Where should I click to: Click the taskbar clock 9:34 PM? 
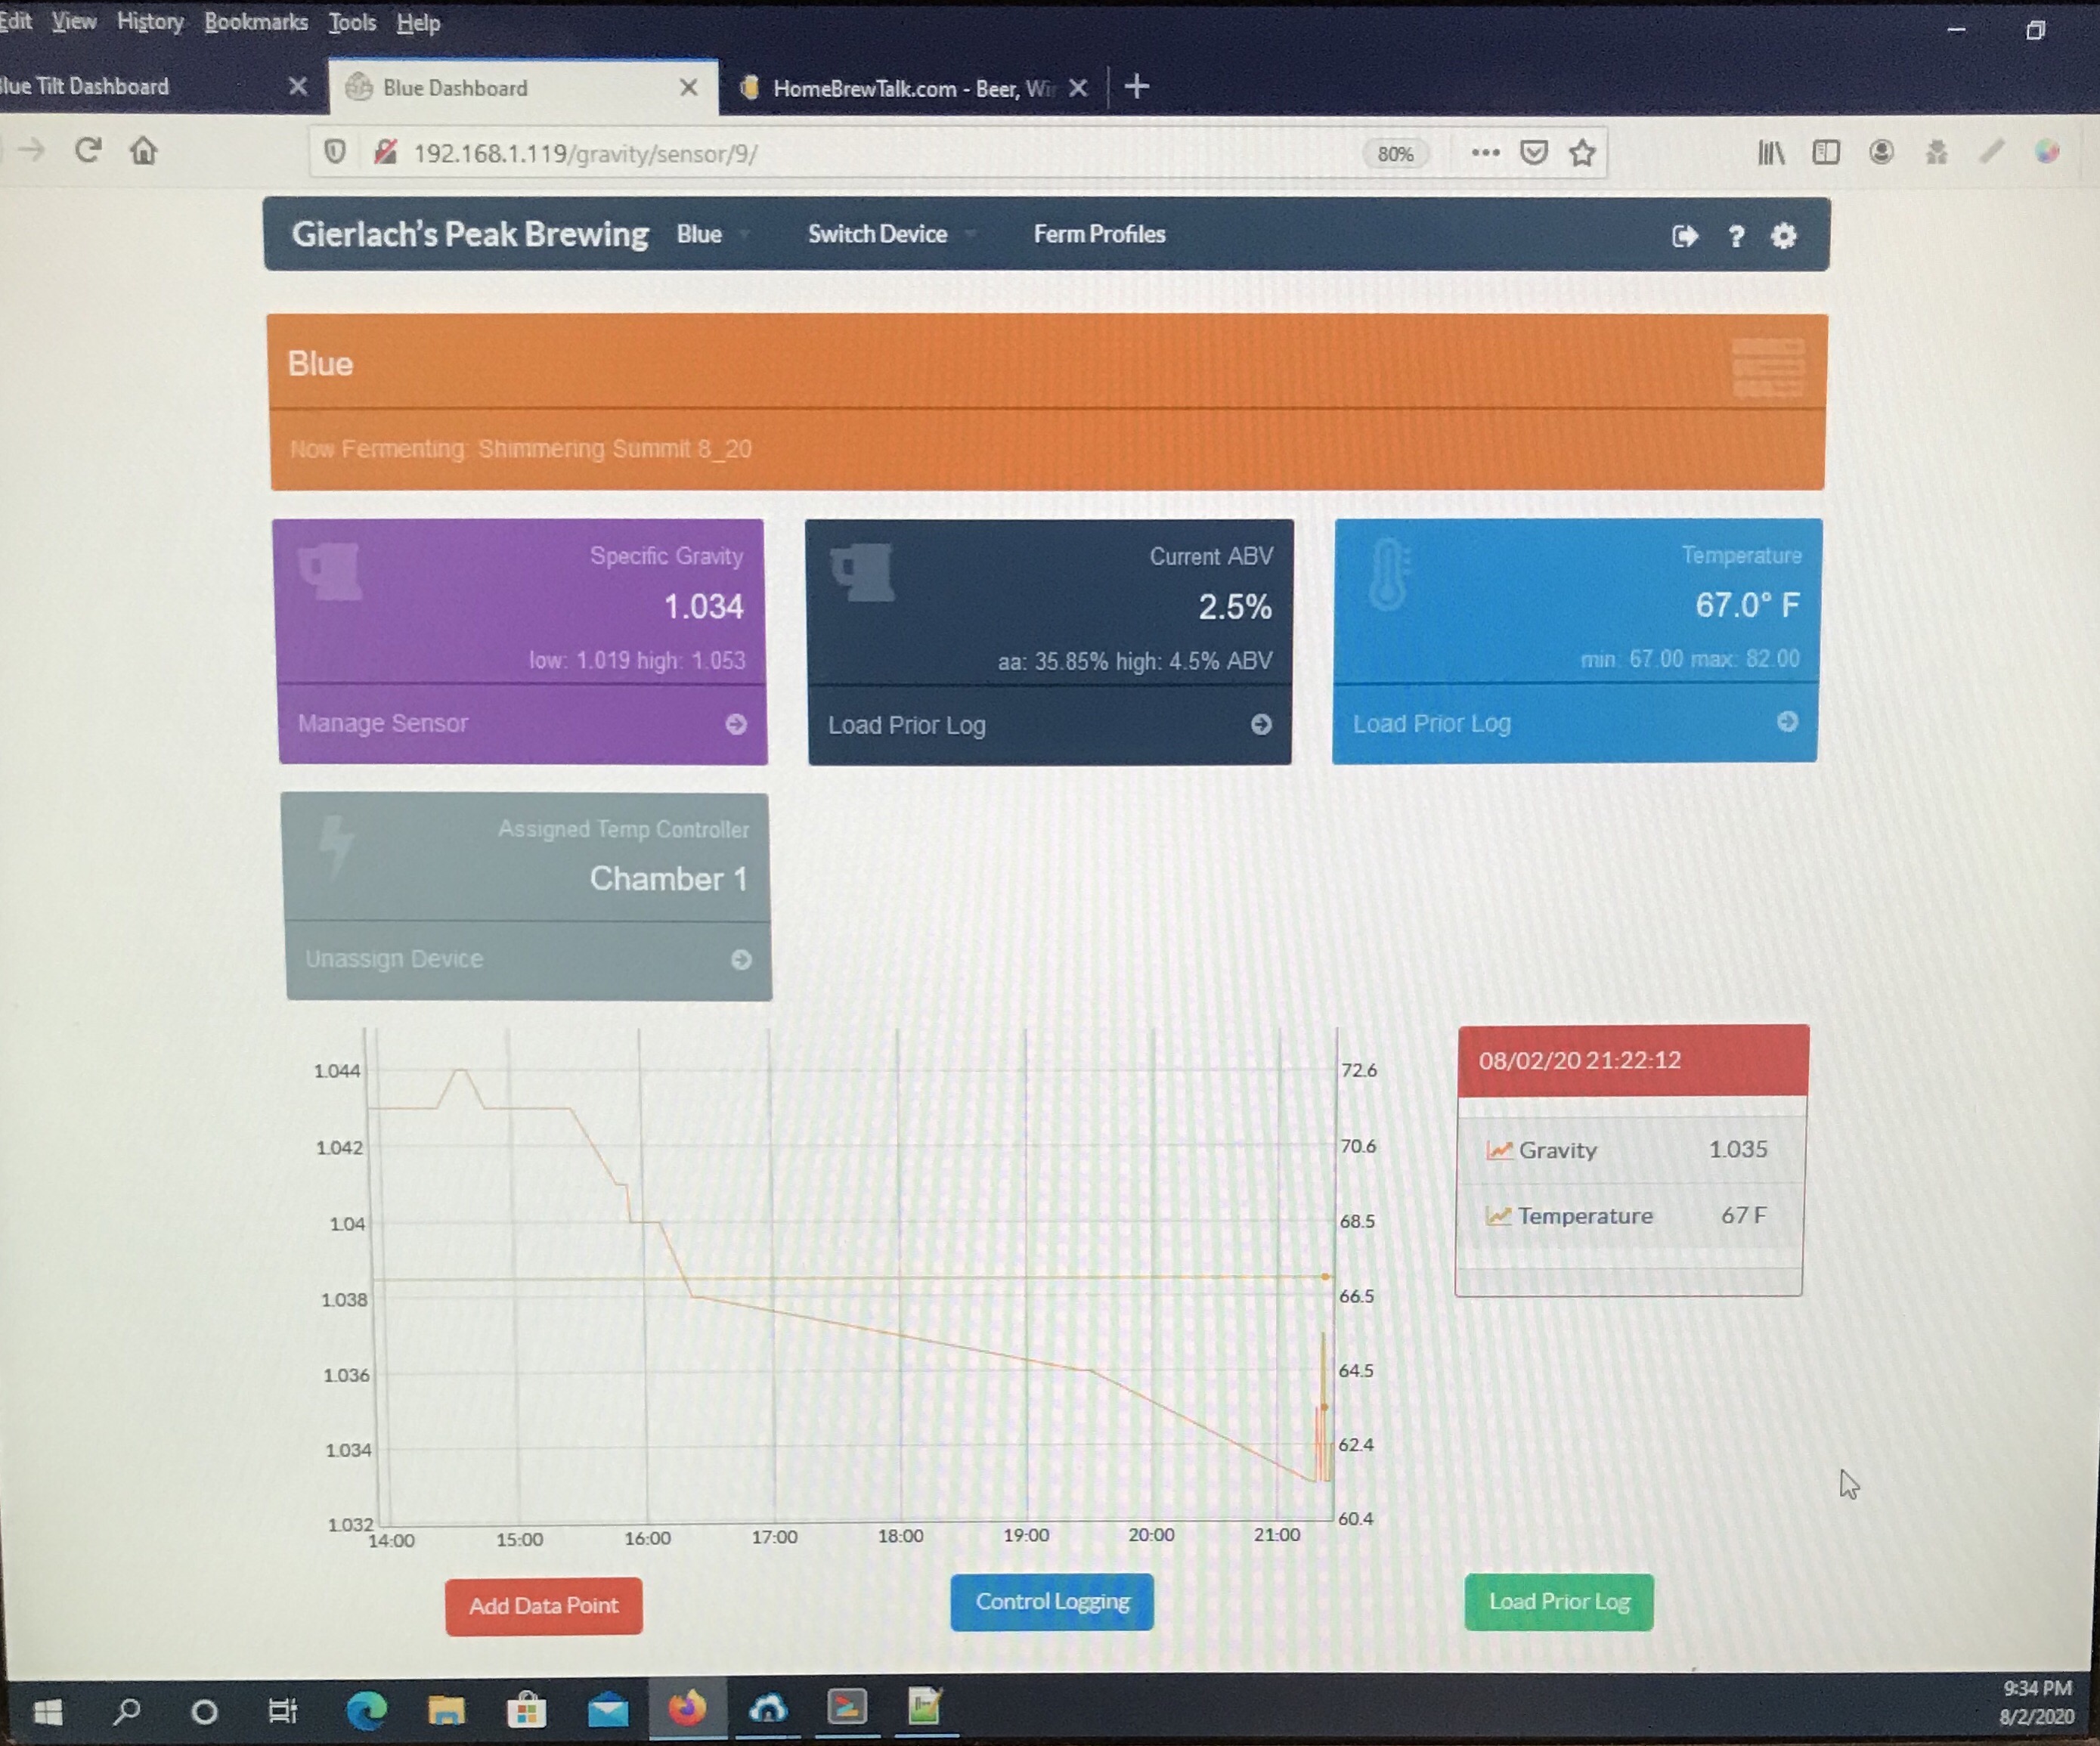click(2037, 1689)
